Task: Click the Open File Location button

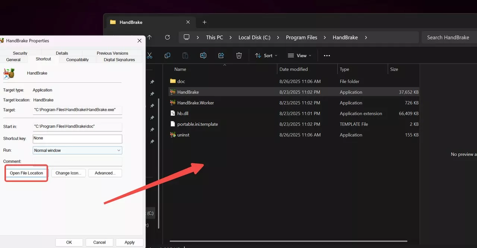Action: [x=26, y=173]
